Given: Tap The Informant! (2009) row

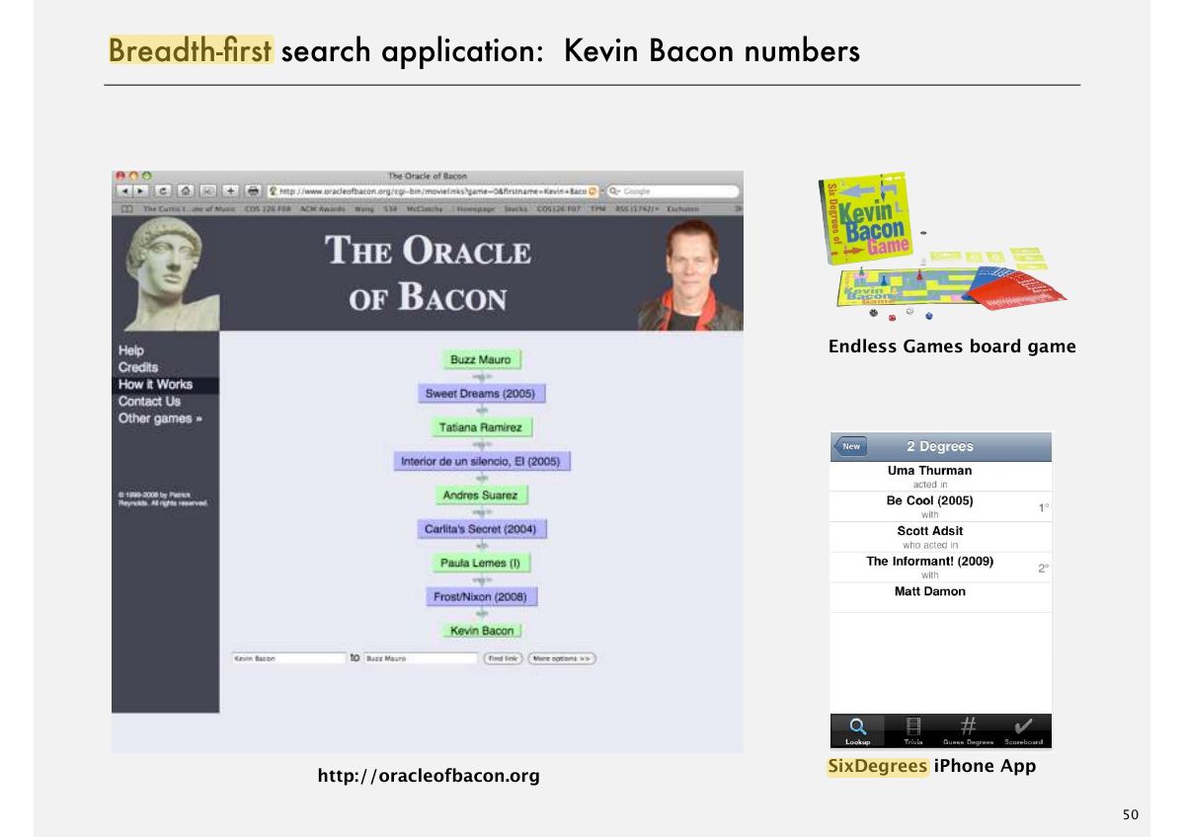Looking at the screenshot, I should pyautogui.click(x=940, y=567).
